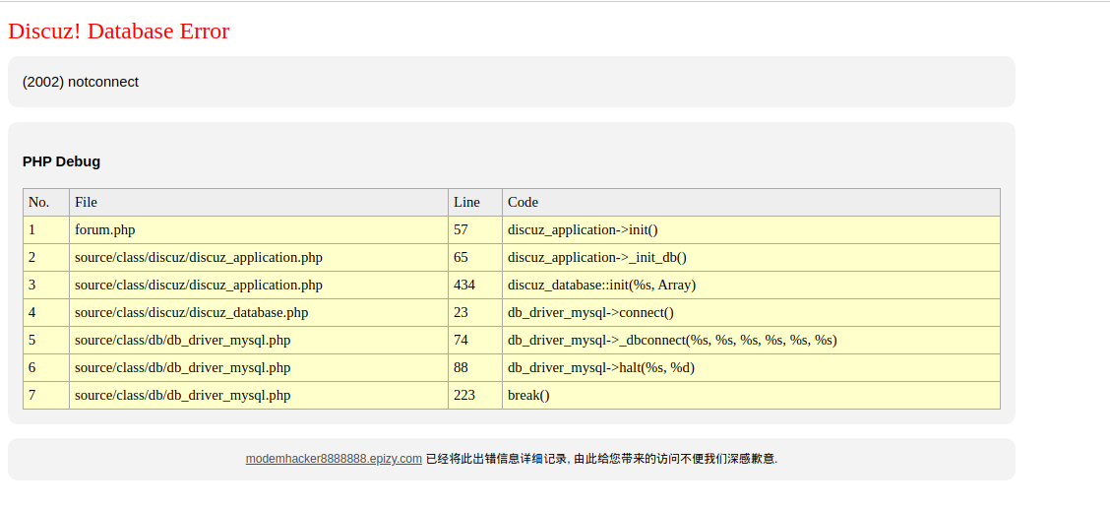
Task: Select the 'db_driver_mysql->_dbconnect' code cell
Action: point(751,341)
